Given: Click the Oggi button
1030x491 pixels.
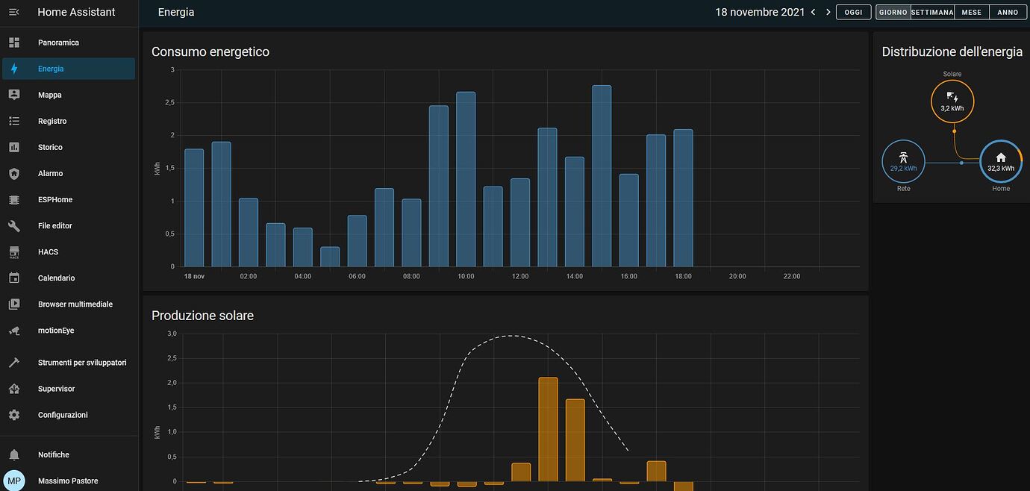Looking at the screenshot, I should [x=853, y=12].
